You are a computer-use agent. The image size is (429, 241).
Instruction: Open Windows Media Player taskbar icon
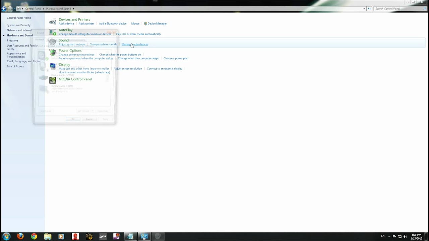point(61,236)
